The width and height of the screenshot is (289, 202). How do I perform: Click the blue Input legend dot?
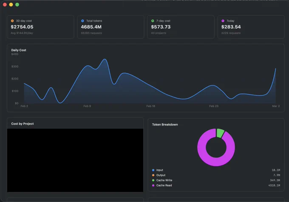(153, 170)
